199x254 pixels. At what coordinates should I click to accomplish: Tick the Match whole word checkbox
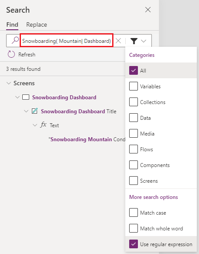tap(134, 228)
